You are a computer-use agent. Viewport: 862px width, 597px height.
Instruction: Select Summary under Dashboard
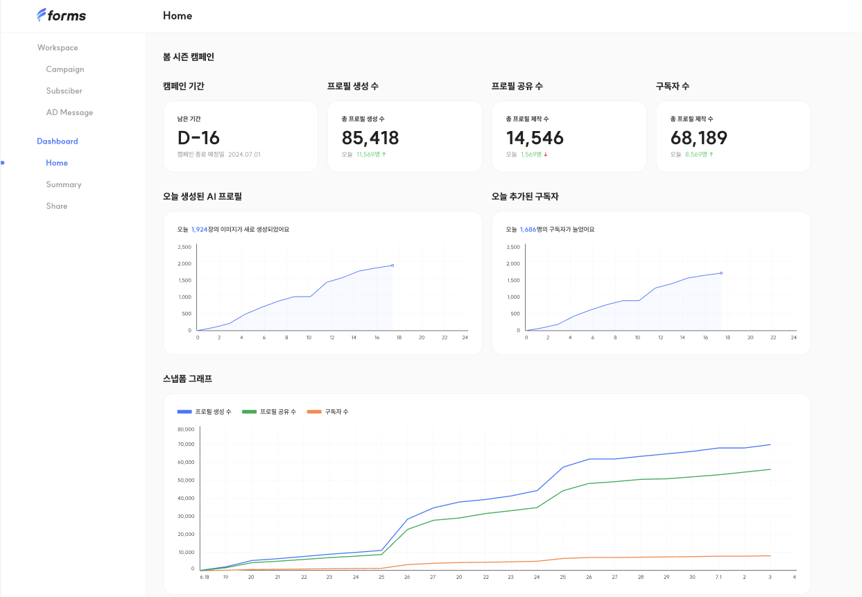64,184
